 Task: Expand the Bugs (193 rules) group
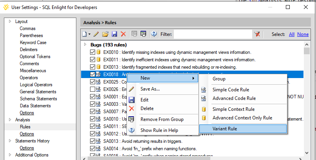(x=85, y=44)
